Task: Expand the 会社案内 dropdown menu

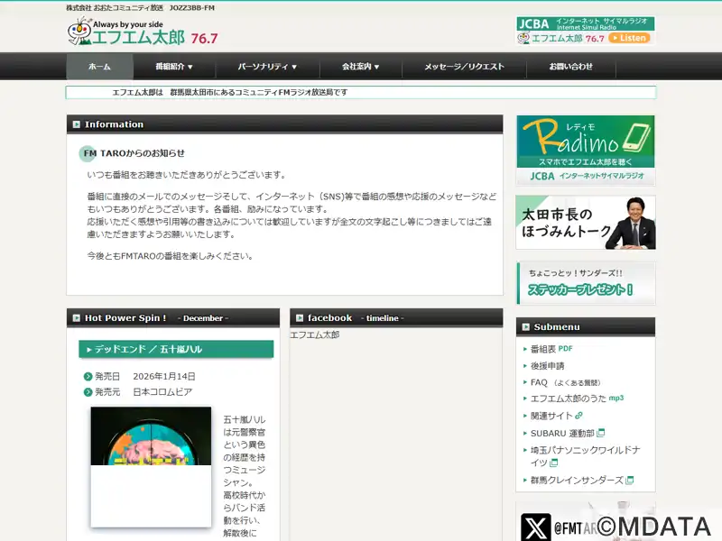Action: click(360, 66)
